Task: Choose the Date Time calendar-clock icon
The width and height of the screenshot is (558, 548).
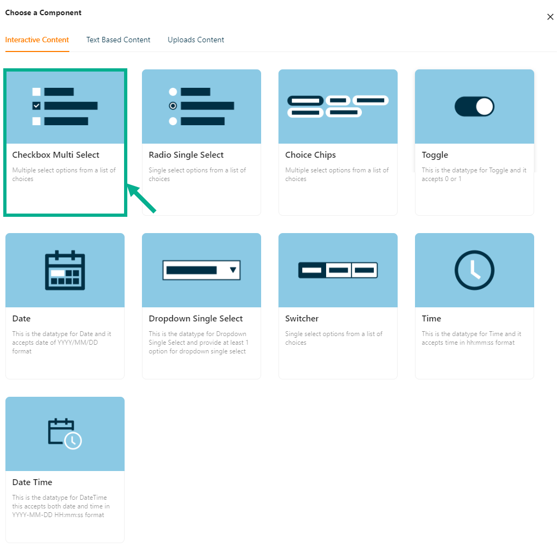Action: (65, 434)
